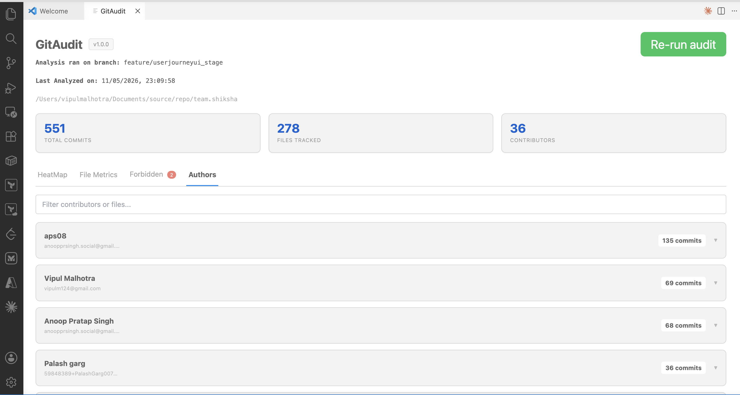The width and height of the screenshot is (740, 395).
Task: Switch to the Welcome tab
Action: pyautogui.click(x=54, y=11)
